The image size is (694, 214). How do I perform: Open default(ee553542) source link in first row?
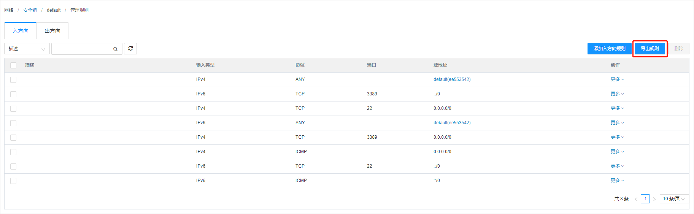point(452,79)
